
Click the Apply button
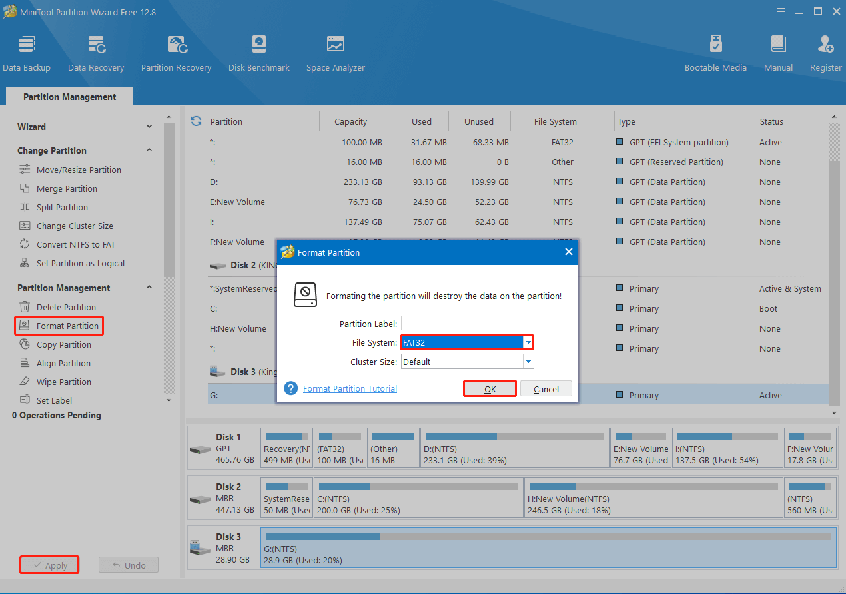49,565
